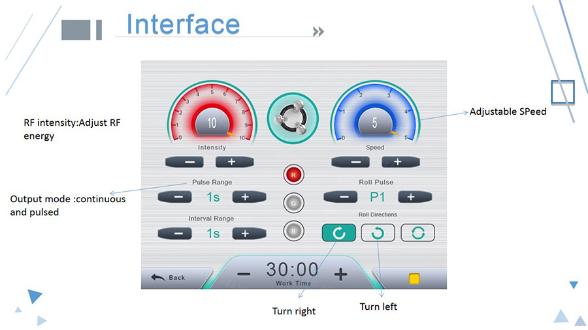Add Work Time with the plus sign
This screenshot has width=588, height=330.
click(x=340, y=275)
